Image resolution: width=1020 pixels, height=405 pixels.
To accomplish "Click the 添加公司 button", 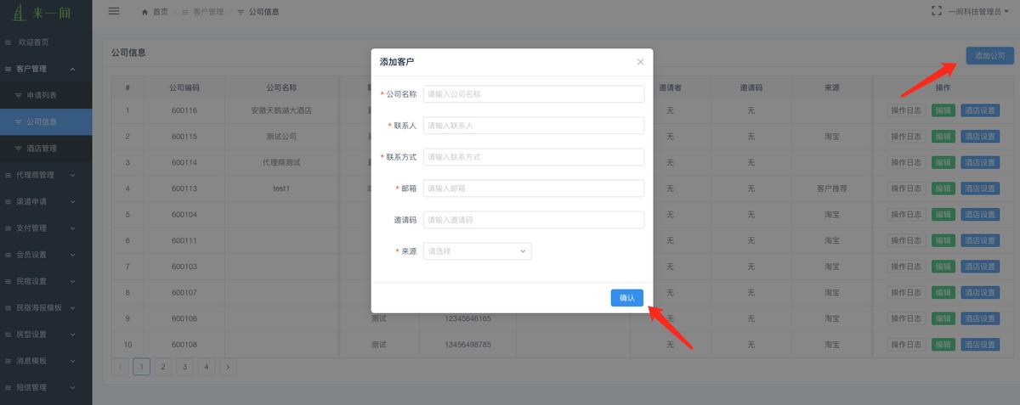I will 989,55.
